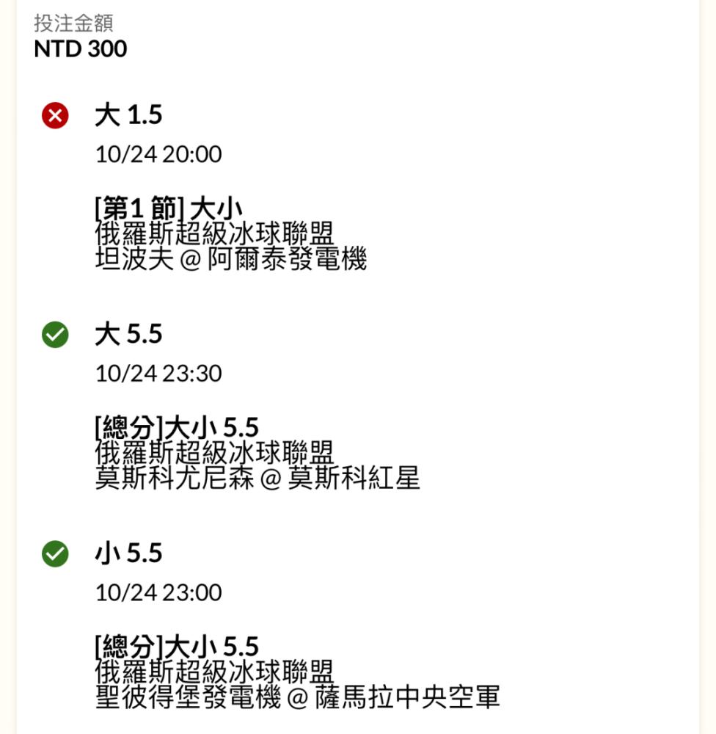The height and width of the screenshot is (734, 716).
Task: Click the NTD 300 bet amount
Action: pyautogui.click(x=81, y=48)
